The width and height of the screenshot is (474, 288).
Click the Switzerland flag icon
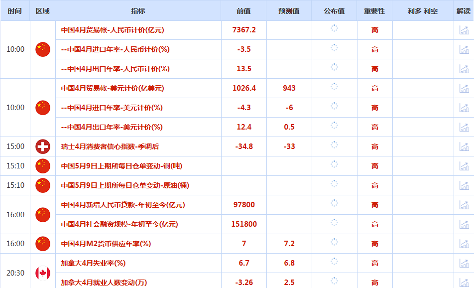(x=43, y=146)
